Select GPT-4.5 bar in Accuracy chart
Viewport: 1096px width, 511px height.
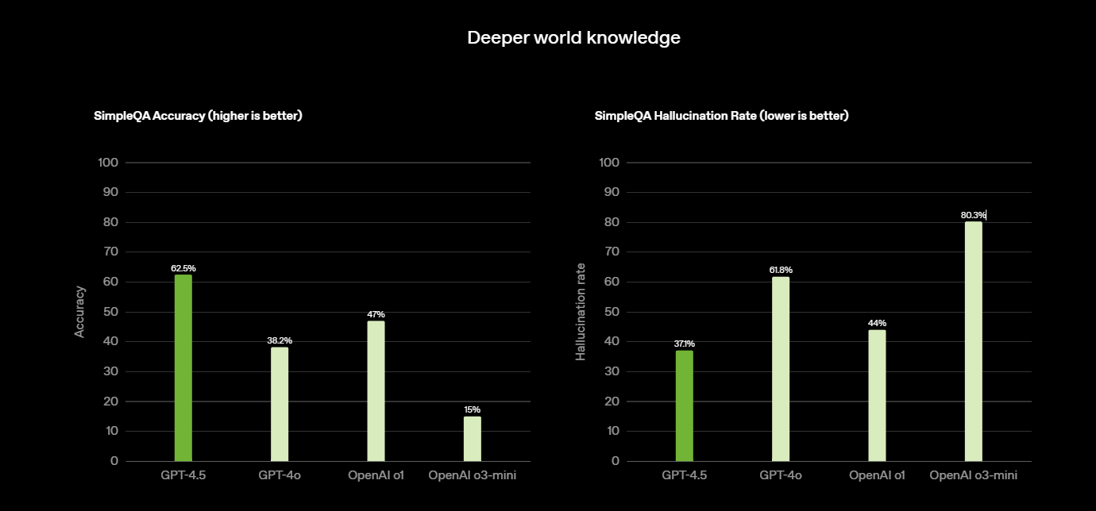pyautogui.click(x=183, y=367)
